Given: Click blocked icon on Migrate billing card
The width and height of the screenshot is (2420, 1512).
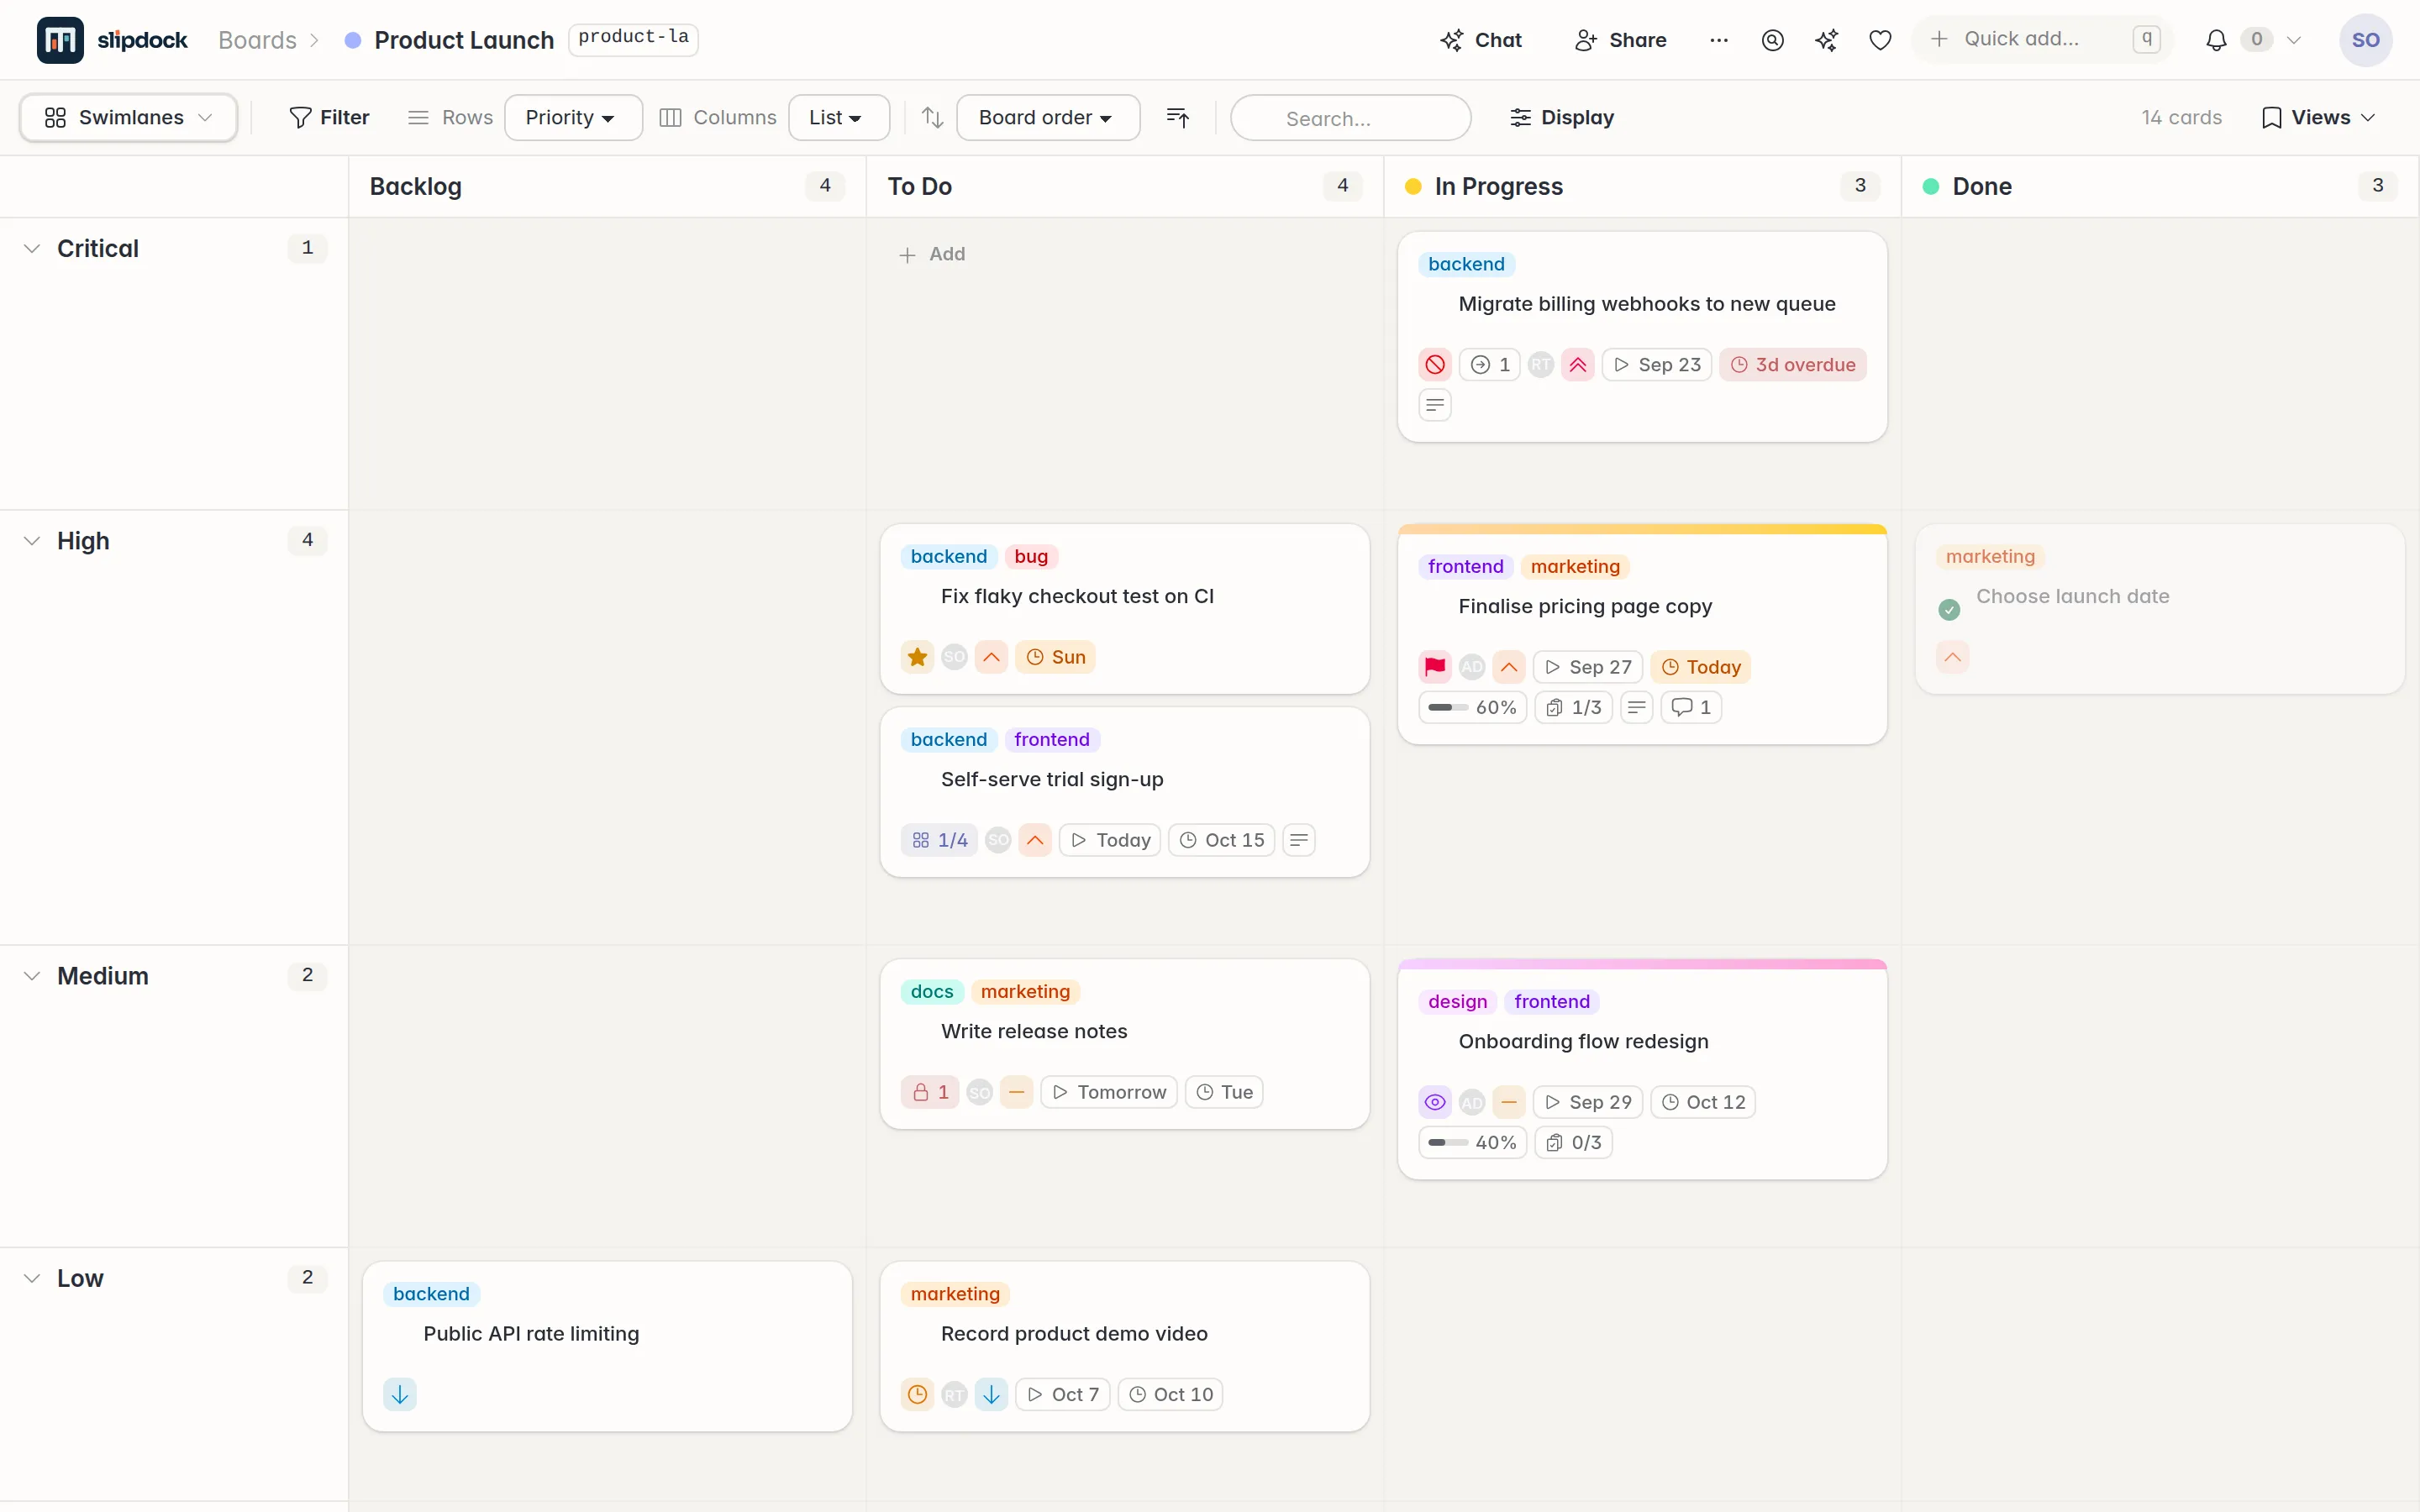Looking at the screenshot, I should point(1435,365).
